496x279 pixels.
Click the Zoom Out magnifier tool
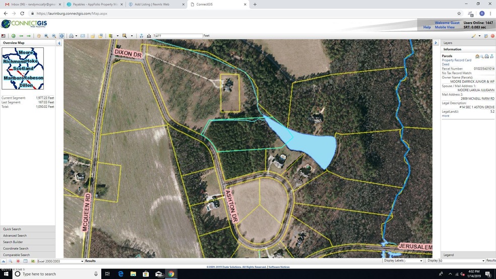coord(54,36)
